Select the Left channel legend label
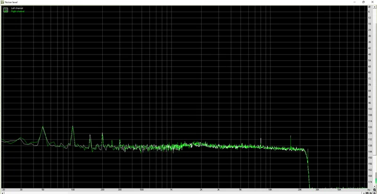Screen dimensions: 377x194 [x=17, y=8]
